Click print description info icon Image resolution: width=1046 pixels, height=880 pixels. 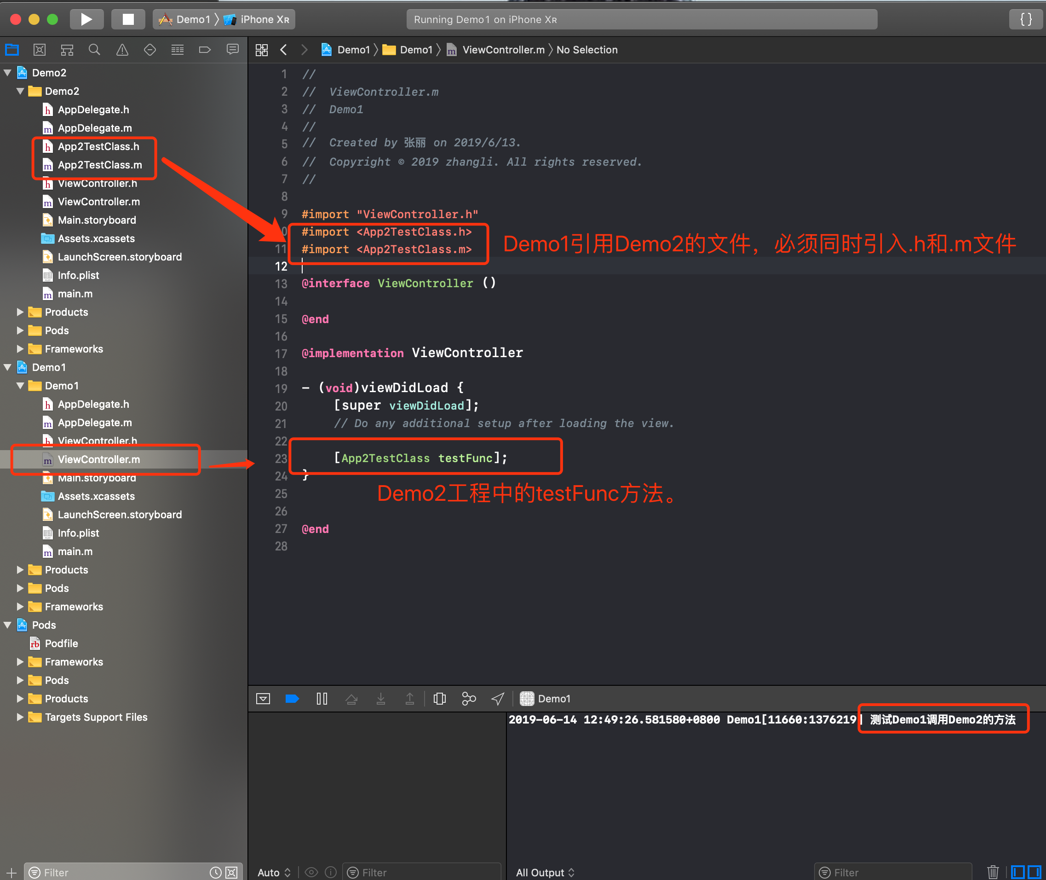331,873
